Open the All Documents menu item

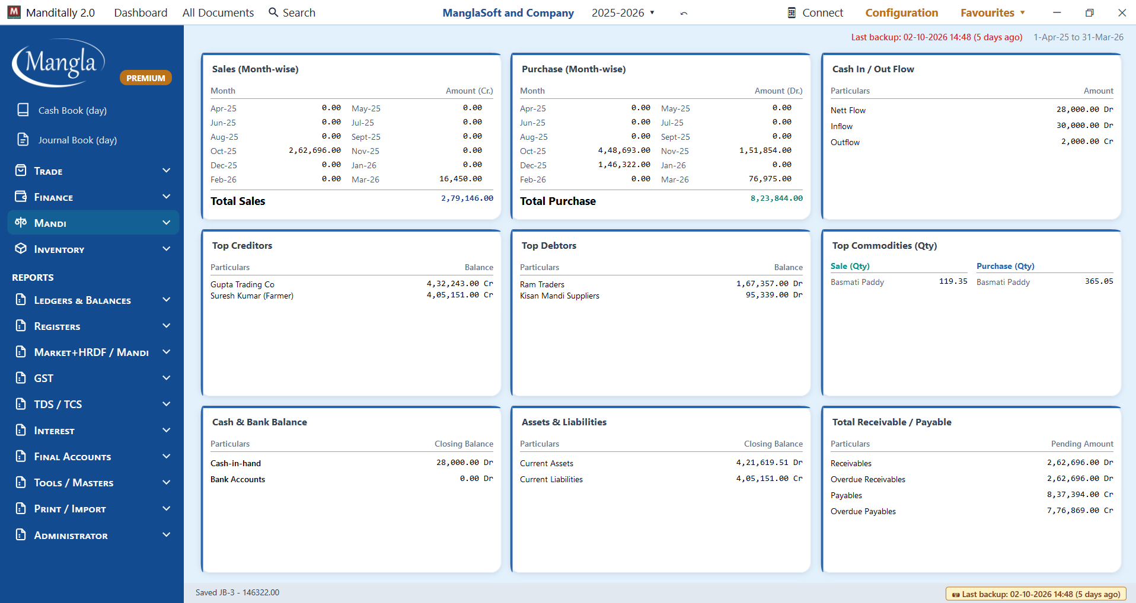coord(218,12)
